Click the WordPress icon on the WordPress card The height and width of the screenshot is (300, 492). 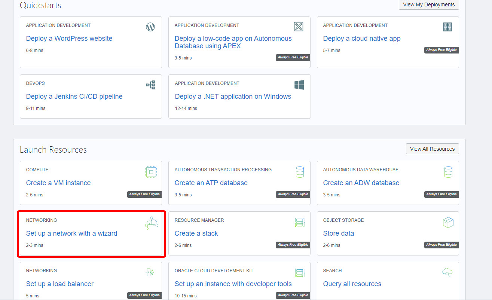coord(150,27)
